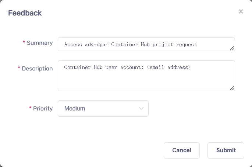Click the red required asterisk beside Summary

pos(24,43)
